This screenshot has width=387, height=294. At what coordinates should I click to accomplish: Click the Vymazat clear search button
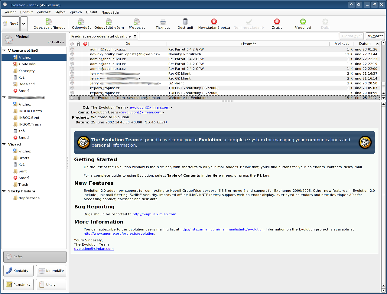pos(375,36)
